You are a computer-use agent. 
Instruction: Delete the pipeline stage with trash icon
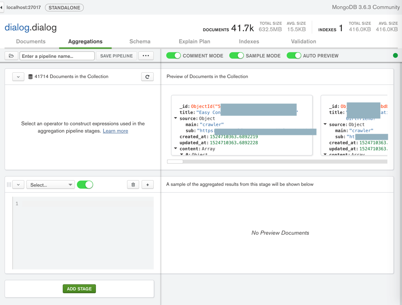pos(133,185)
